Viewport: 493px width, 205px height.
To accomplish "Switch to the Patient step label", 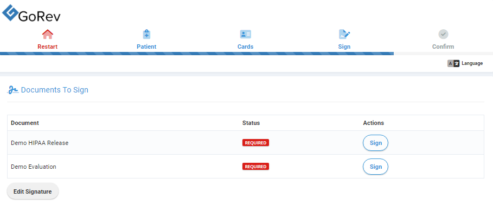I will point(146,47).
